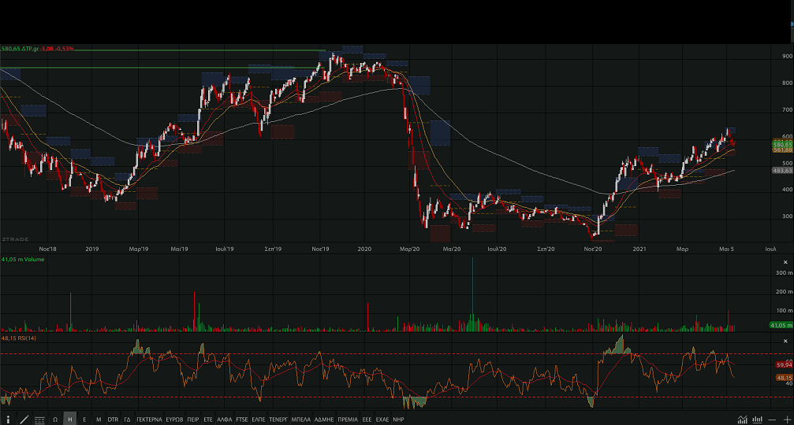Zoom out using the minus icon
The height and width of the screenshot is (425, 794).
[x=772, y=419]
